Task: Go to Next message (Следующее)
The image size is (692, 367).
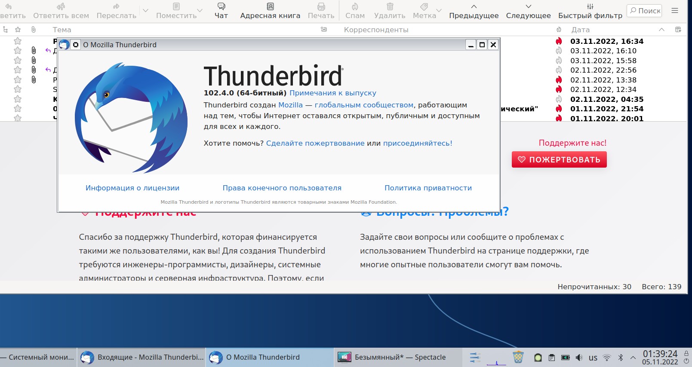Action: click(x=528, y=11)
